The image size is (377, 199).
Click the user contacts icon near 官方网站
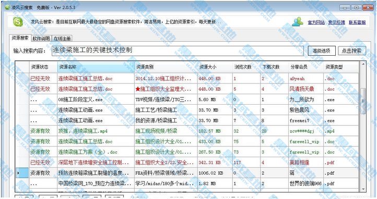[x=298, y=22]
